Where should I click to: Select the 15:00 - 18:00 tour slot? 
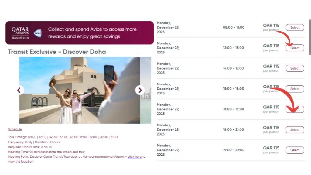coord(295,88)
